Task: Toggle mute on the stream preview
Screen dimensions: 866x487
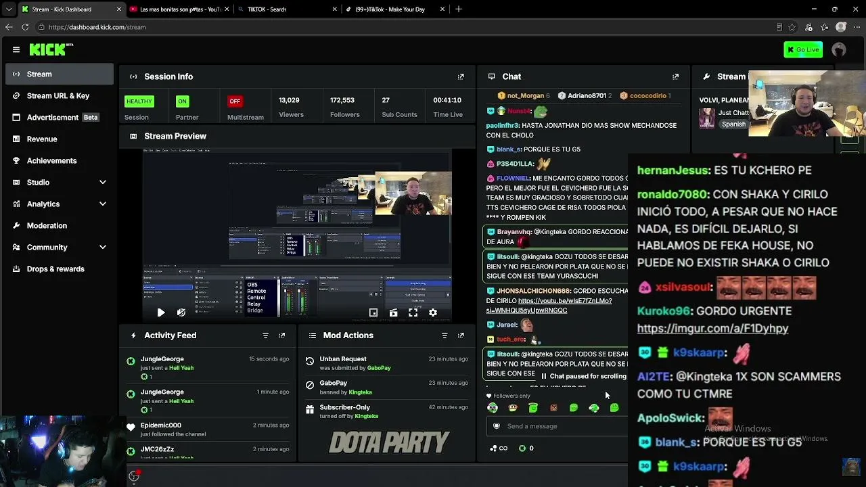Action: 181,312
